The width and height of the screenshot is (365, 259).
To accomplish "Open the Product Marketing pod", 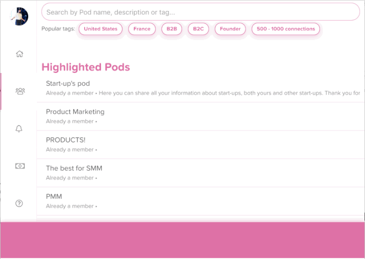I will [75, 112].
